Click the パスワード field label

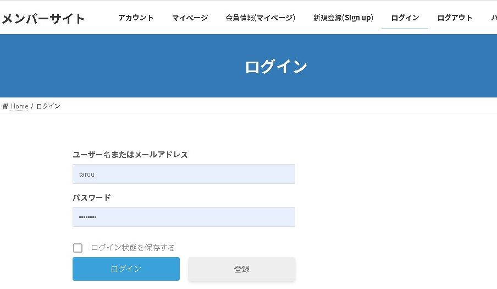[92, 198]
